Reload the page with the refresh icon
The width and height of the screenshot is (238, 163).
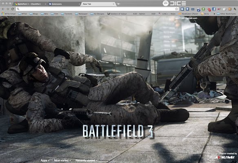12,9
